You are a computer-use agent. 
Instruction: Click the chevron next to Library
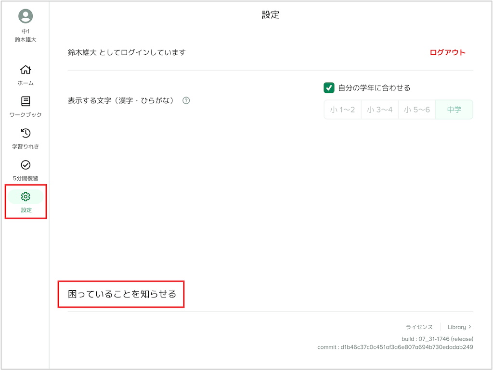[x=470, y=327]
